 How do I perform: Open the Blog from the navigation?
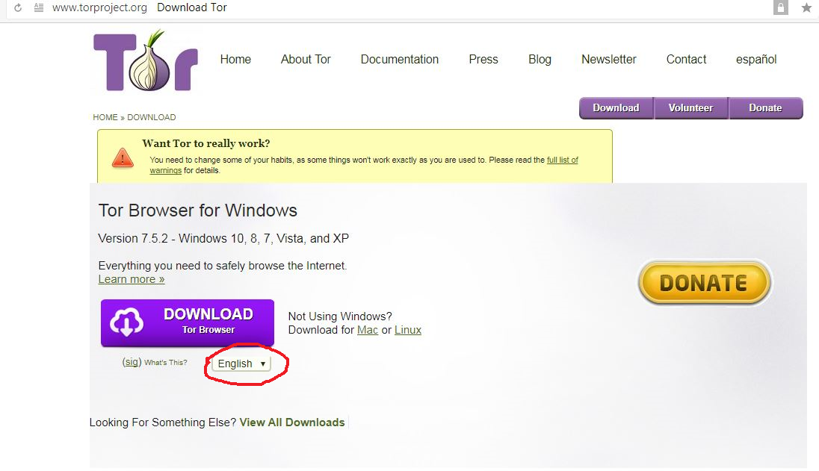(x=540, y=59)
